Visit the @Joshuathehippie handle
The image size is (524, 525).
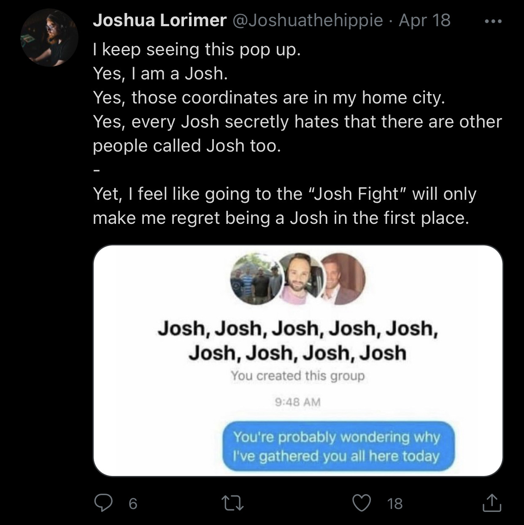point(308,20)
